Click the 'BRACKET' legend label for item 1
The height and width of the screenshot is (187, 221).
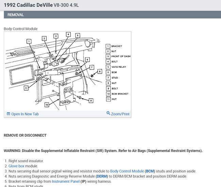pos(117,46)
